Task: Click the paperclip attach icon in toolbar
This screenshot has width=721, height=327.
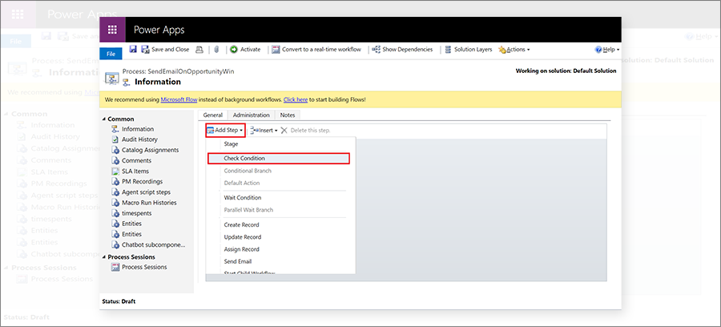Action: click(x=216, y=49)
